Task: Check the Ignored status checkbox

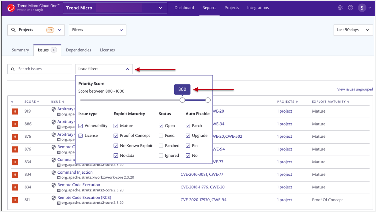Action: click(161, 156)
